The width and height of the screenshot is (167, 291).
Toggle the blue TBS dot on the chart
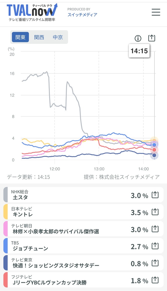[154, 145]
